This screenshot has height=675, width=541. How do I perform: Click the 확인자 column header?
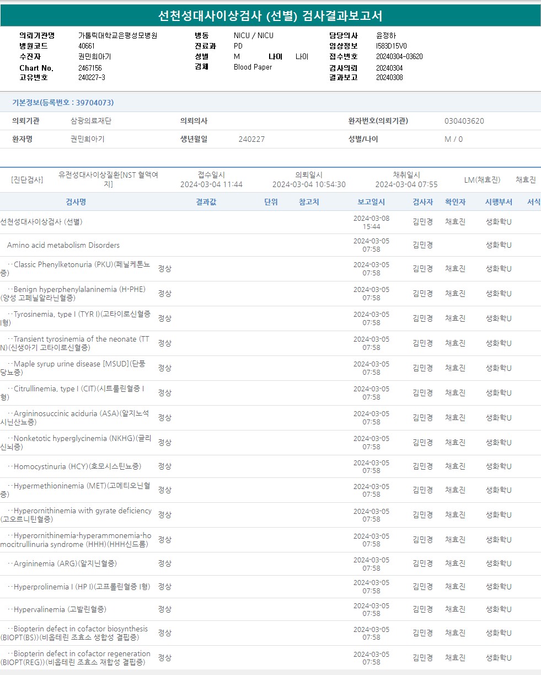point(455,202)
